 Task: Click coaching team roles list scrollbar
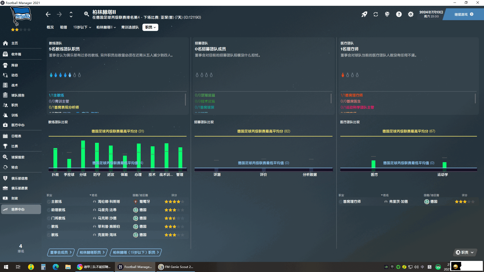click(x=185, y=99)
